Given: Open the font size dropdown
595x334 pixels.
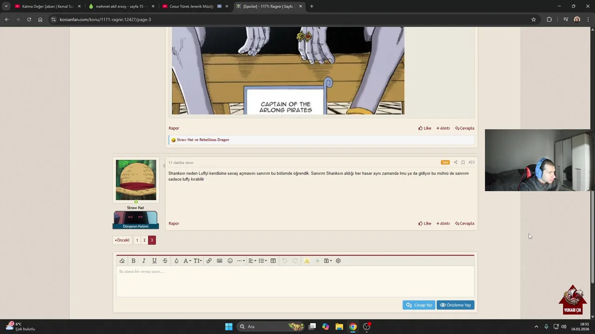Looking at the screenshot, I should pyautogui.click(x=198, y=261).
